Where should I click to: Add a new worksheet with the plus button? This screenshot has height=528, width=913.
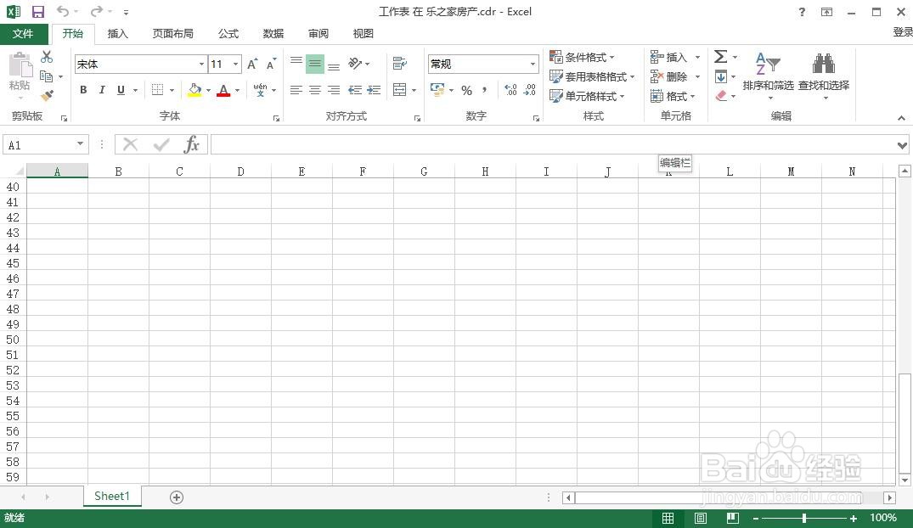click(176, 496)
